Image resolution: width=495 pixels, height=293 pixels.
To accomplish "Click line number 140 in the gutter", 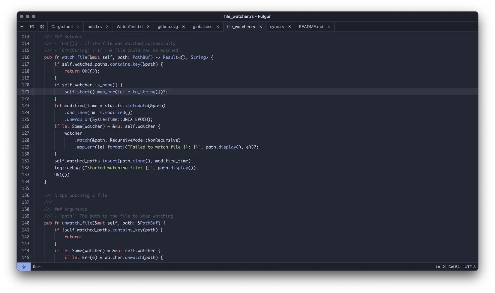I will coord(26,223).
